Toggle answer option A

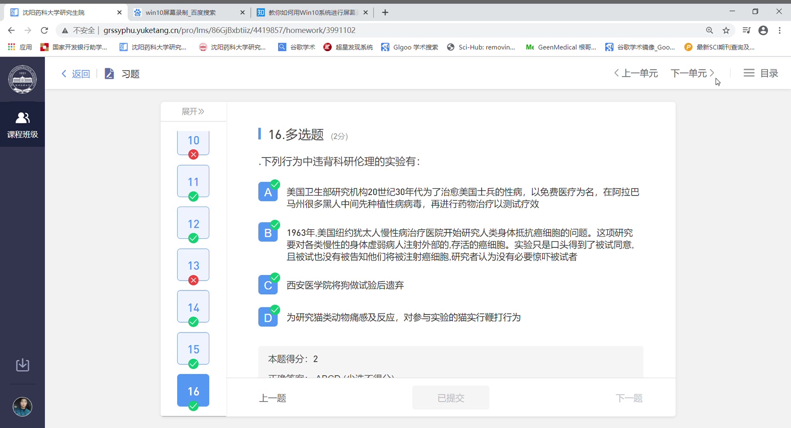click(268, 192)
